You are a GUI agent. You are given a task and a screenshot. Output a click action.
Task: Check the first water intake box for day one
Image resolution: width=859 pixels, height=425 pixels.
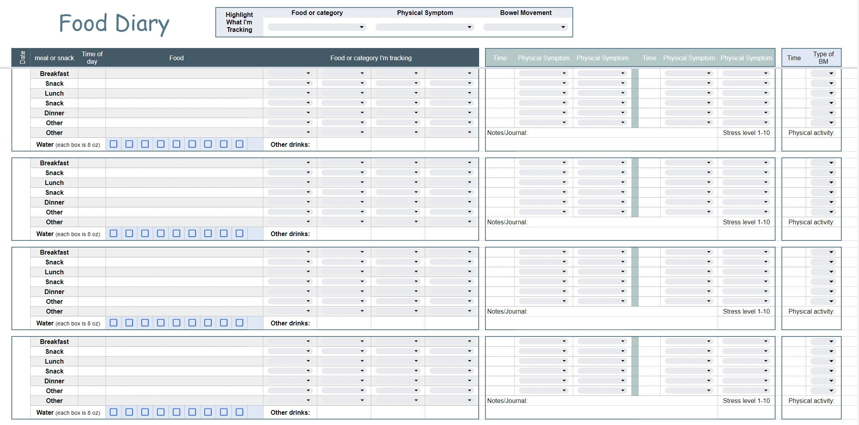[113, 144]
